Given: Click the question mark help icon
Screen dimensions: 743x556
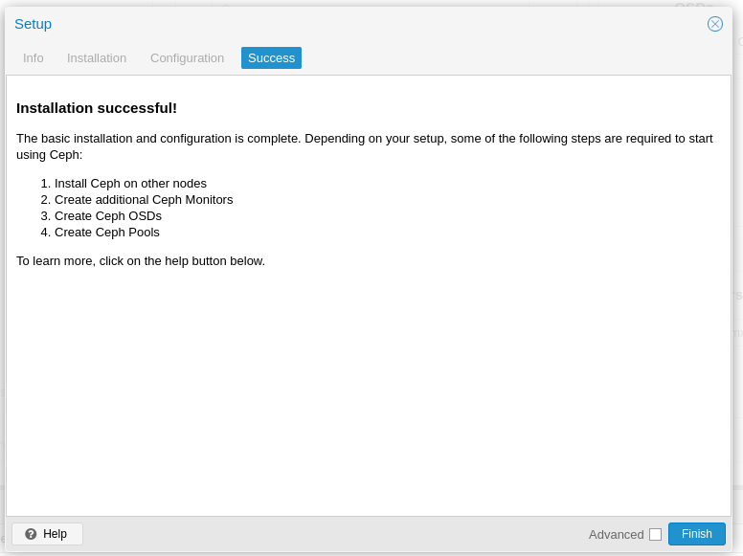Looking at the screenshot, I should pyautogui.click(x=31, y=534).
